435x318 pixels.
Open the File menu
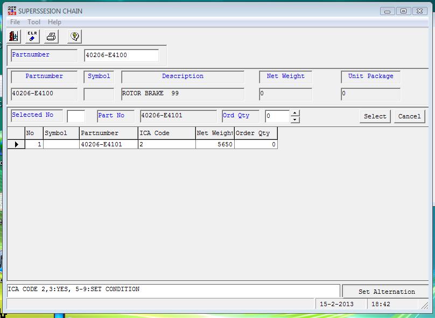tap(15, 22)
